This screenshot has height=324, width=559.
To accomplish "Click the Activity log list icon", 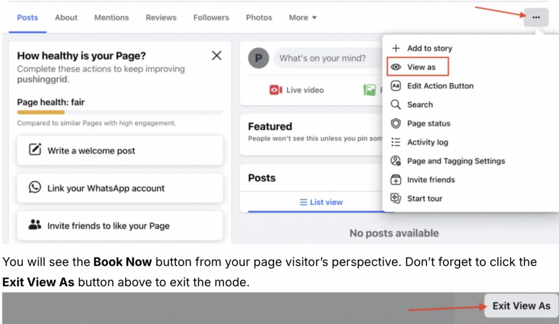I will click(x=396, y=142).
